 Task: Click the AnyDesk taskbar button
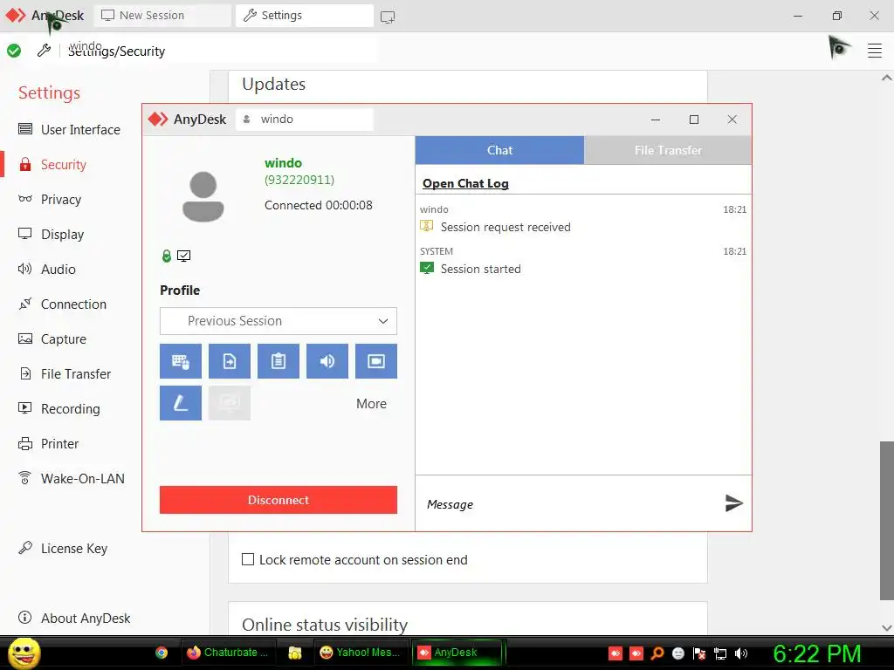tap(457, 653)
